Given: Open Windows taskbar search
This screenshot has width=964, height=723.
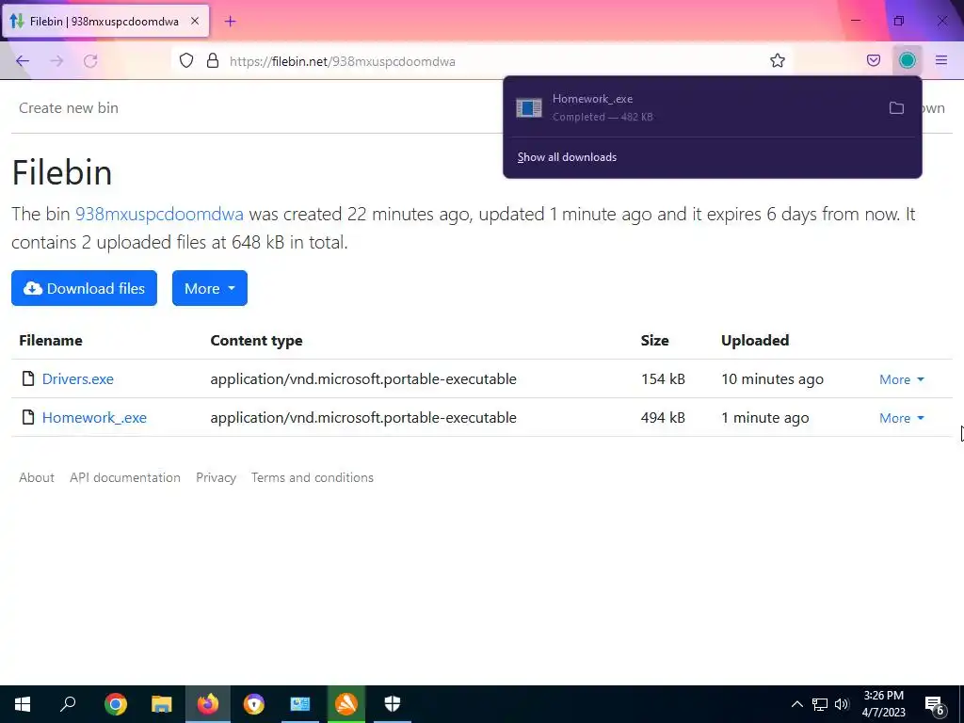Looking at the screenshot, I should coord(68,704).
